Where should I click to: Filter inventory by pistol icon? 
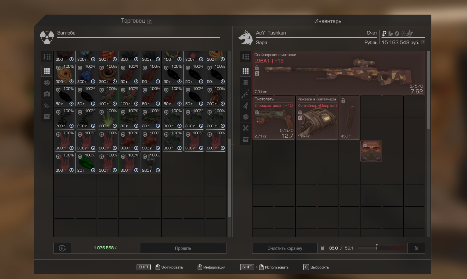pos(245,105)
